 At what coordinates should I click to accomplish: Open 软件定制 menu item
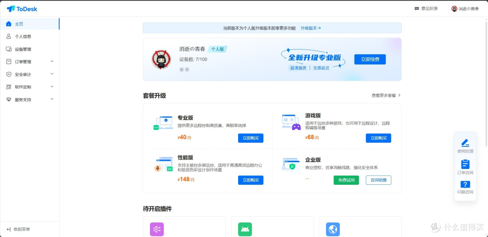pyautogui.click(x=29, y=87)
